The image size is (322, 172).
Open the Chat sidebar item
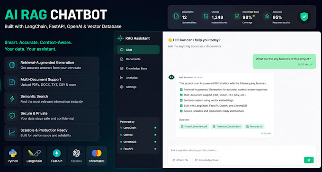click(138, 50)
